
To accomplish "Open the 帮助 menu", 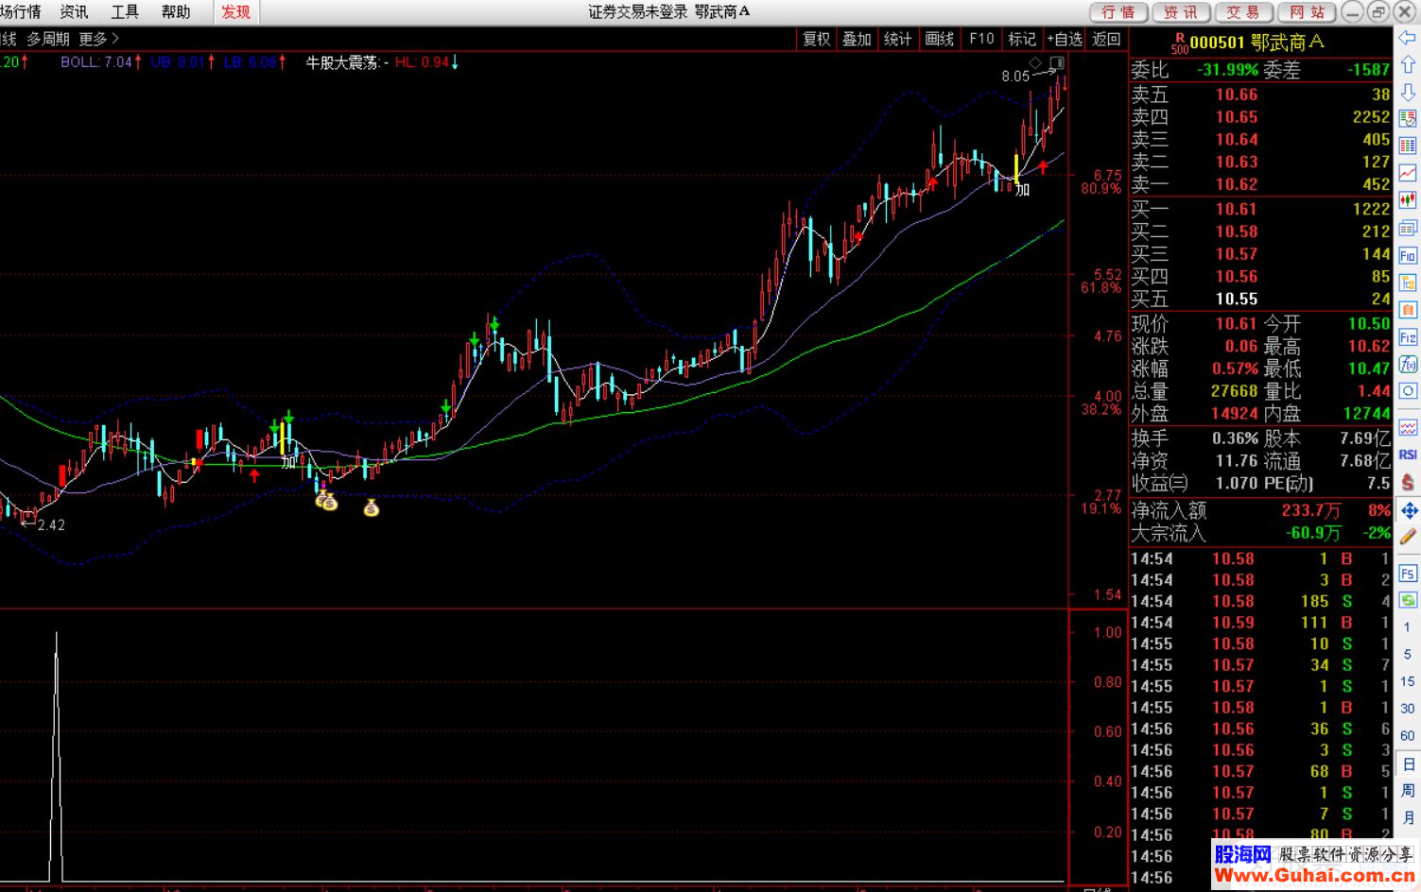I will [176, 12].
